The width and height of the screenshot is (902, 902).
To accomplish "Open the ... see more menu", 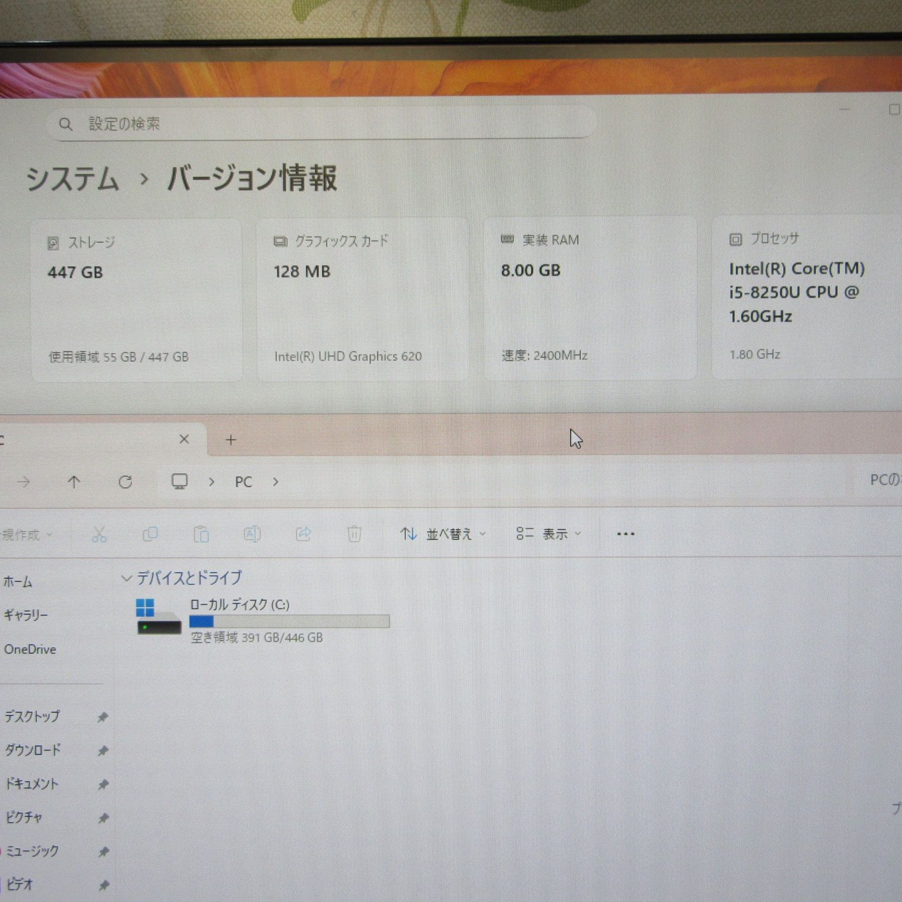I will point(625,534).
